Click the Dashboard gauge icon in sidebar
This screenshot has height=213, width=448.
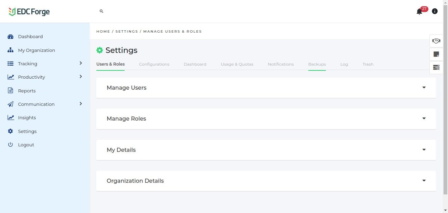click(x=10, y=37)
